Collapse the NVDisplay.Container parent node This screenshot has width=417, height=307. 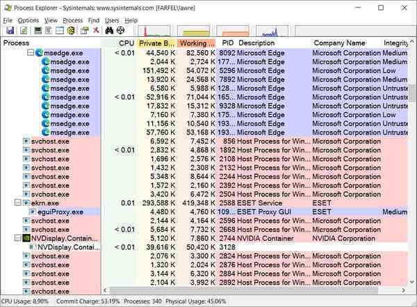tap(17, 238)
